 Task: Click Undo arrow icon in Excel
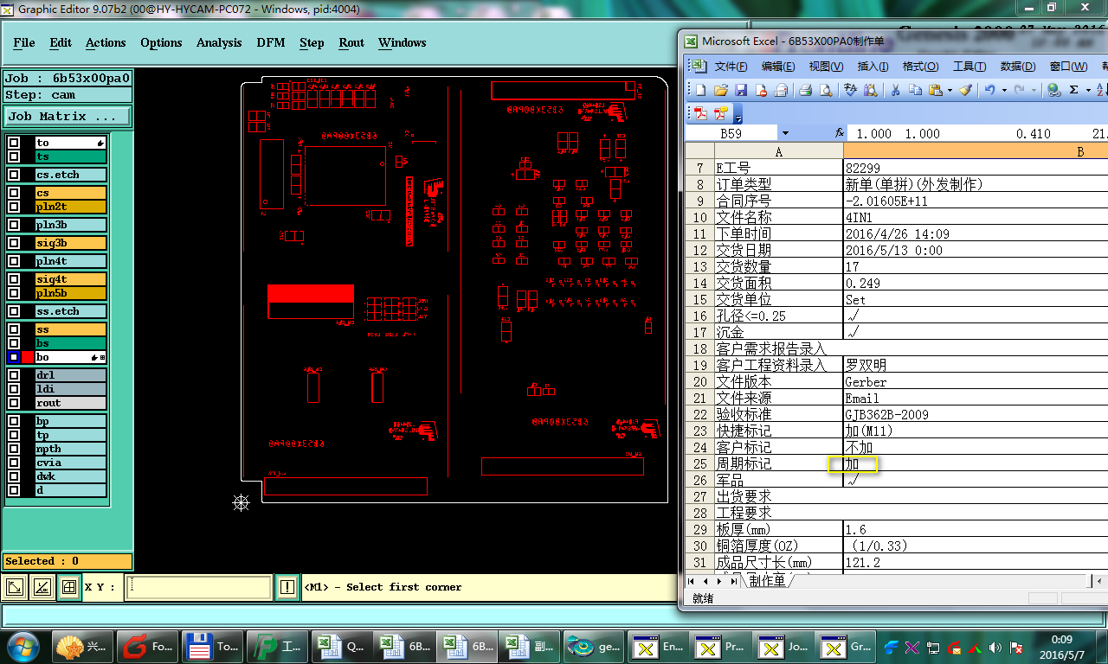[x=990, y=90]
